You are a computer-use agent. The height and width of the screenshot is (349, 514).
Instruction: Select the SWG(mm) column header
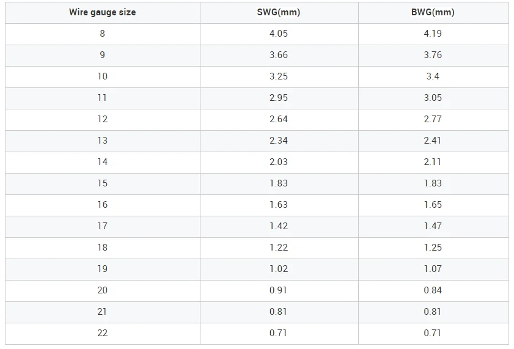(278, 12)
